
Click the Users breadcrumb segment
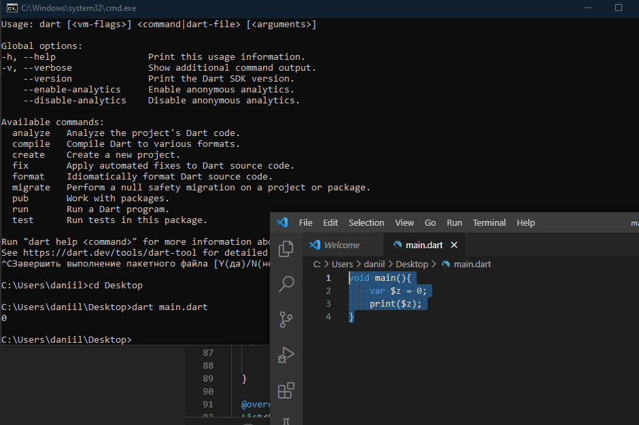pos(342,264)
